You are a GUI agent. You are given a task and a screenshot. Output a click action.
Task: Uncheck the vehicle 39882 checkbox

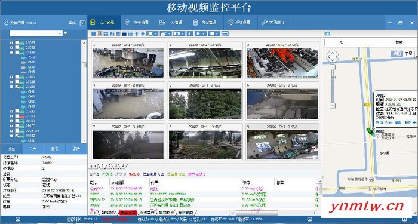pyautogui.click(x=17, y=136)
